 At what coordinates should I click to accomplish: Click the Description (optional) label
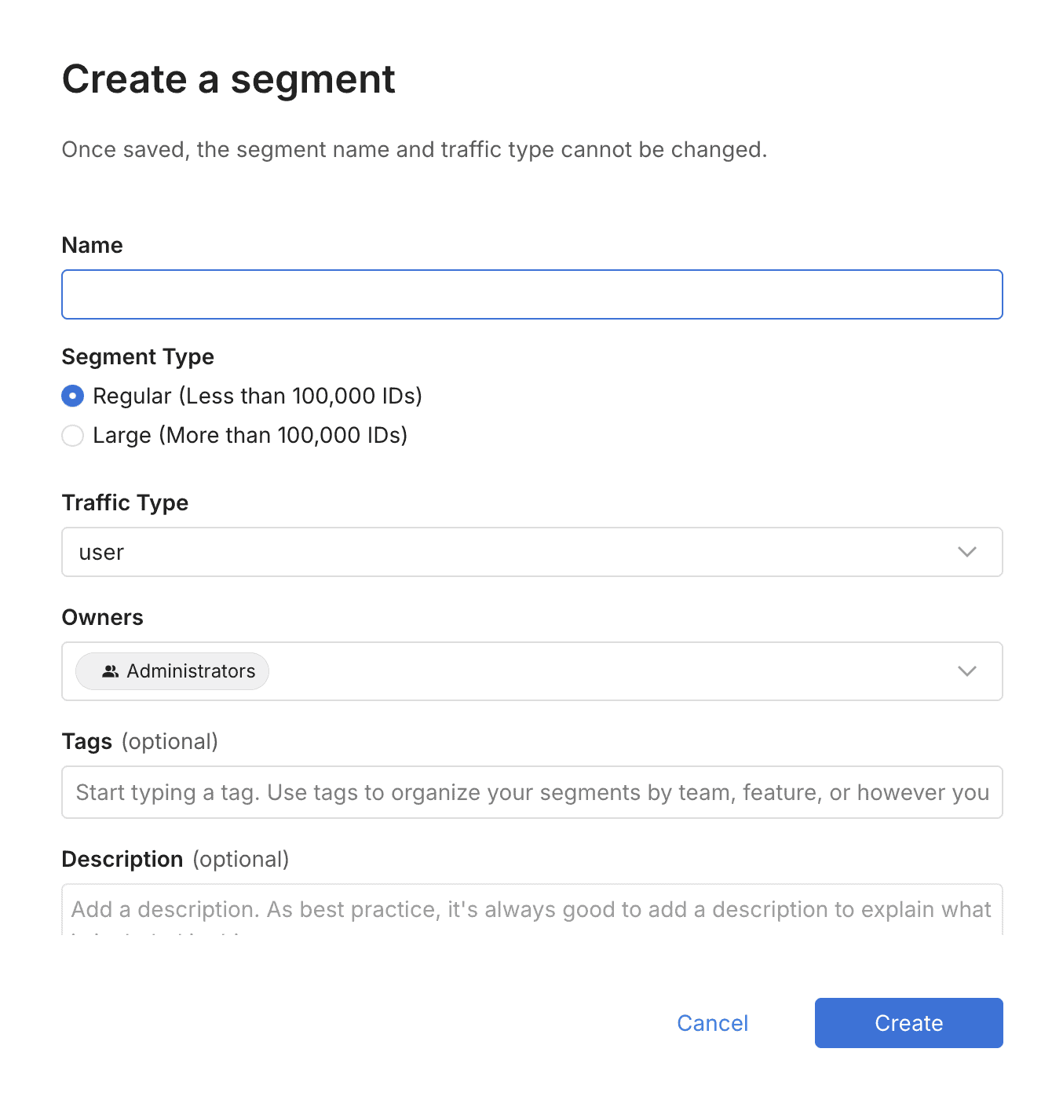(x=175, y=859)
